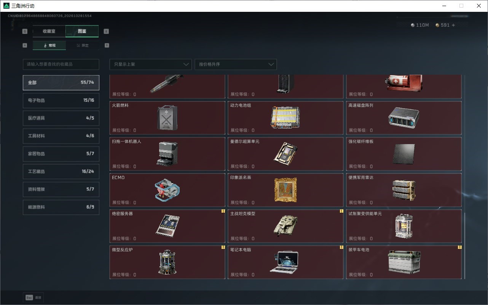Click the Q key hint beside 收藏室
488x305 pixels.
coord(25,31)
